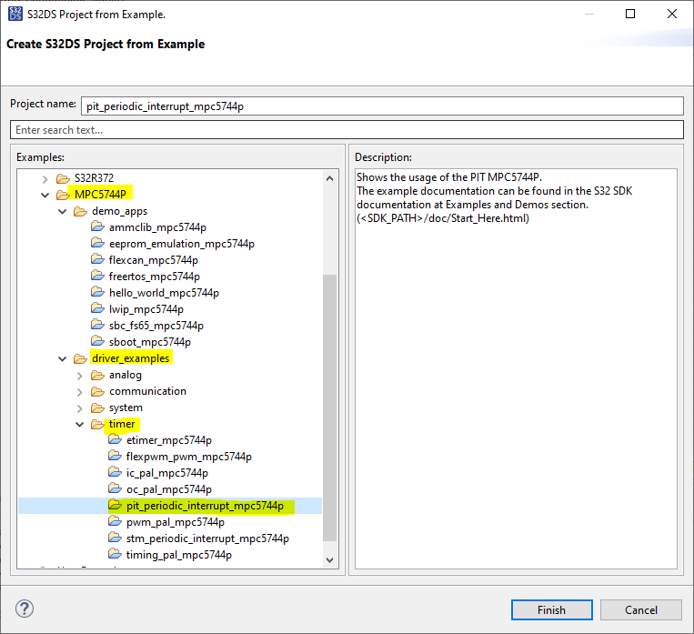
Task: Select lwip_mpc5744p example label
Action: pyautogui.click(x=146, y=309)
